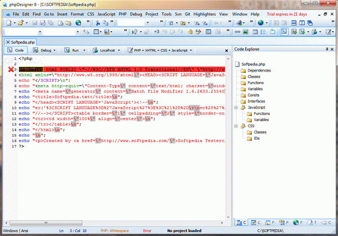This screenshot has width=338, height=236.
Task: Click the Copy icon beside the scissors
Action: coord(105,23)
